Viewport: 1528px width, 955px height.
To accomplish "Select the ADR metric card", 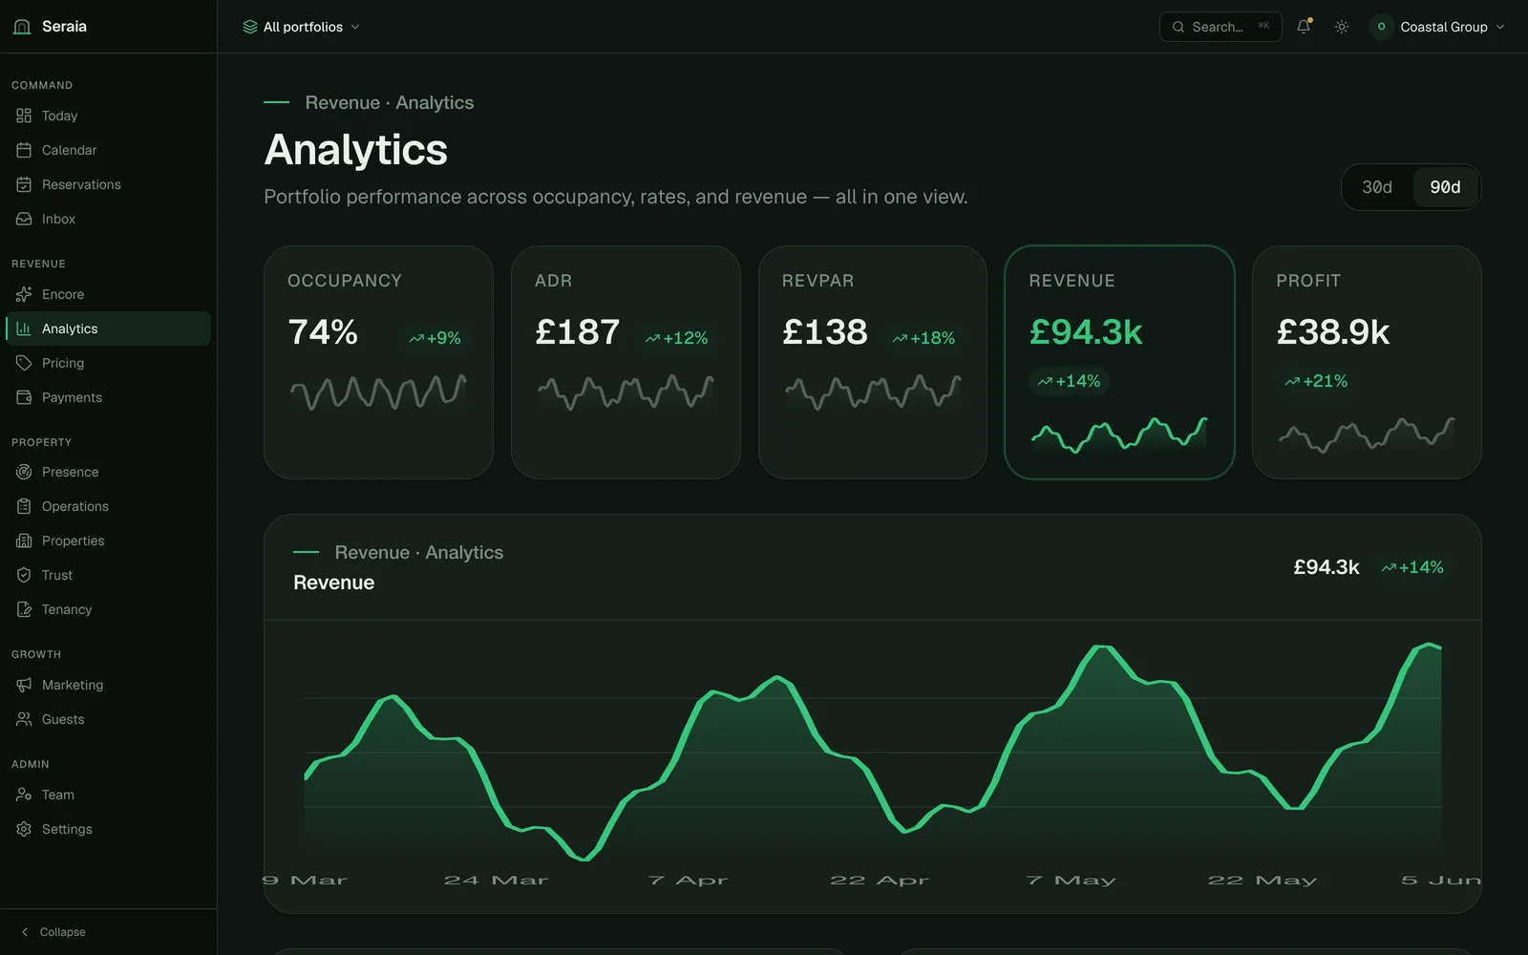I will click(x=626, y=362).
